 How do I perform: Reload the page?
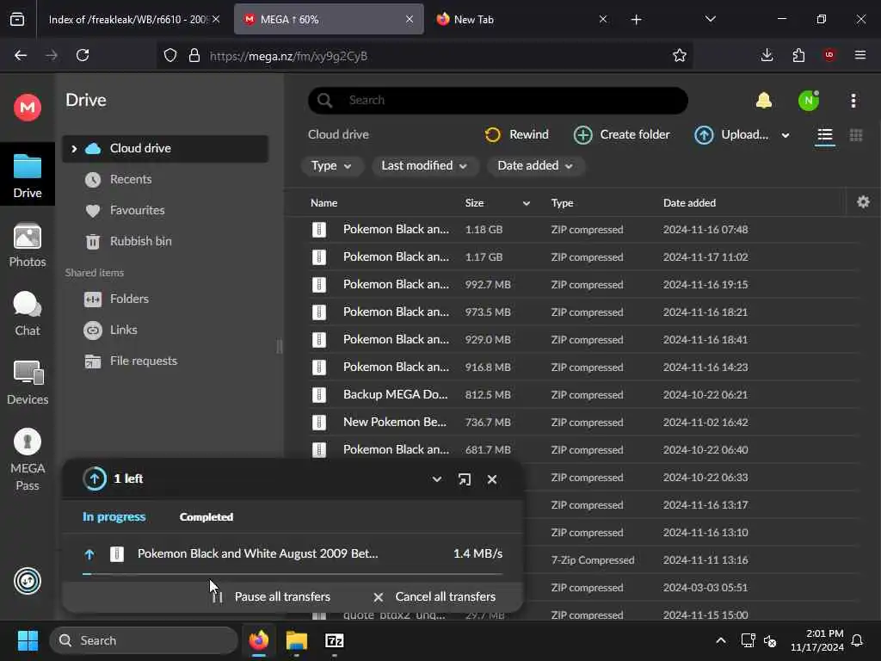[83, 55]
